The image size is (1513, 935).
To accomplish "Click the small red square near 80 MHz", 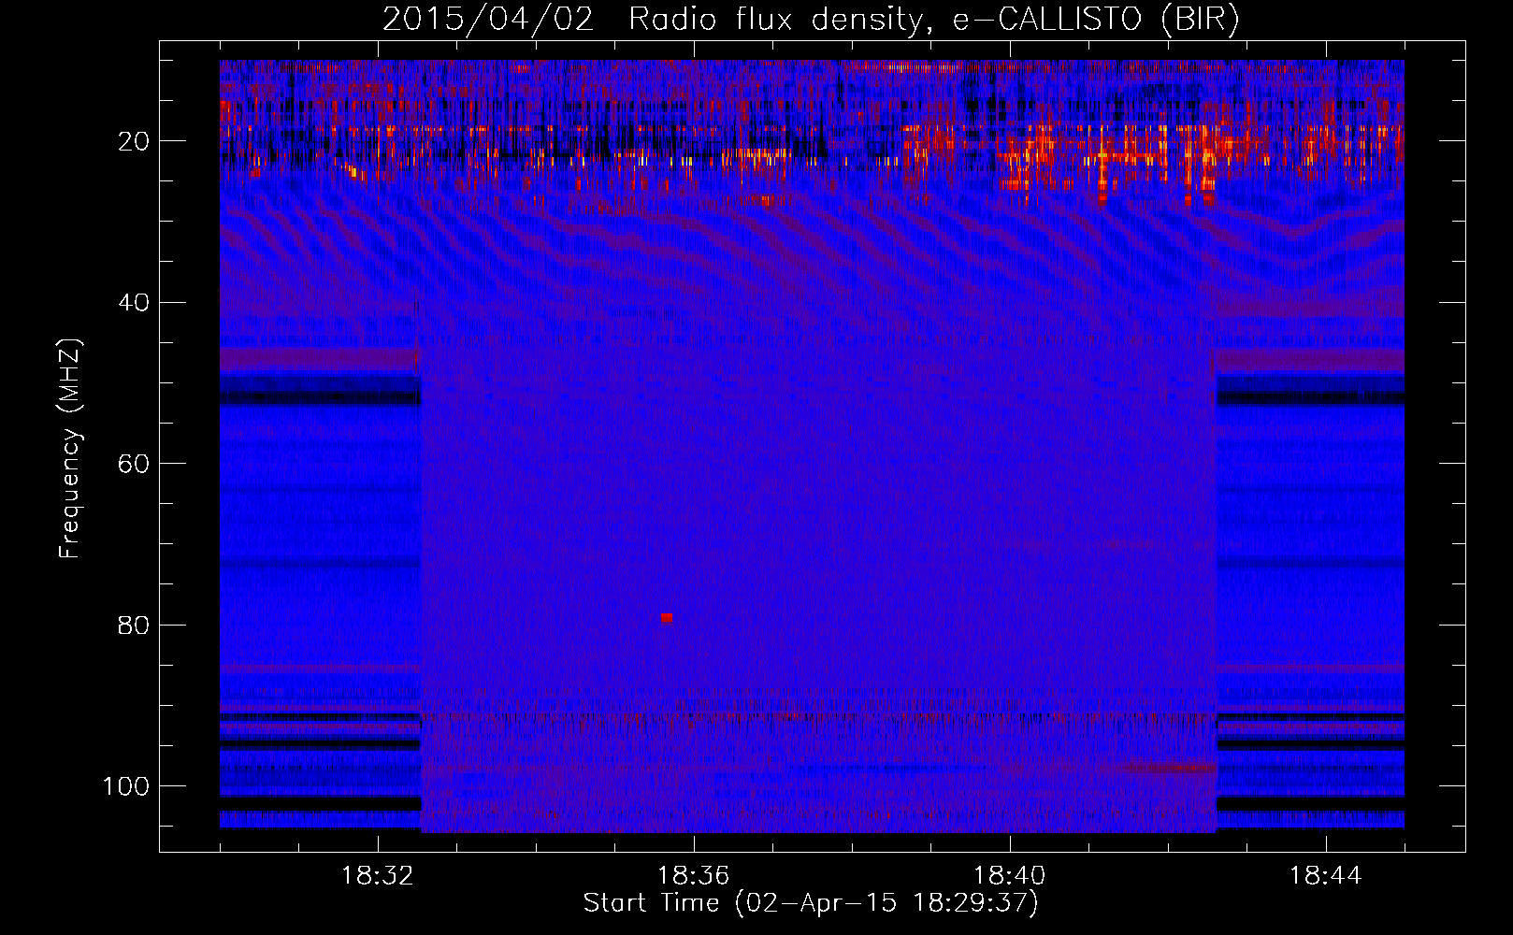I will coord(667,618).
